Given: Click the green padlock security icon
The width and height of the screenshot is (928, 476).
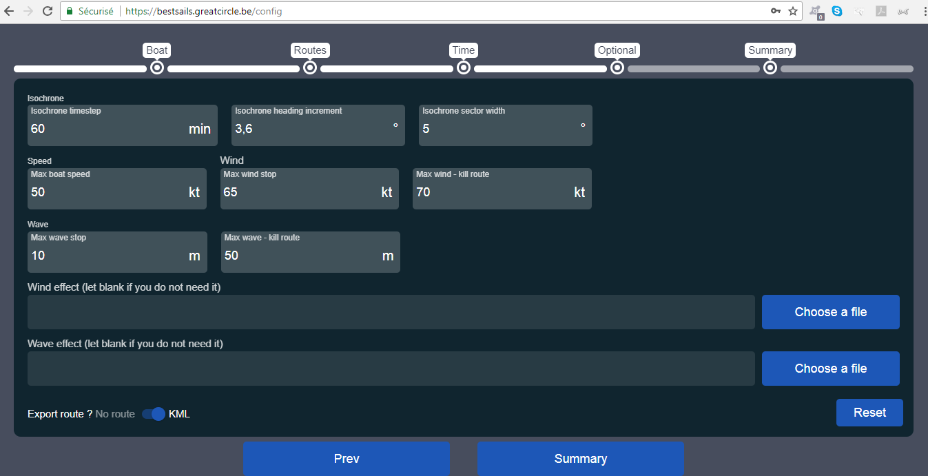Looking at the screenshot, I should (x=69, y=11).
